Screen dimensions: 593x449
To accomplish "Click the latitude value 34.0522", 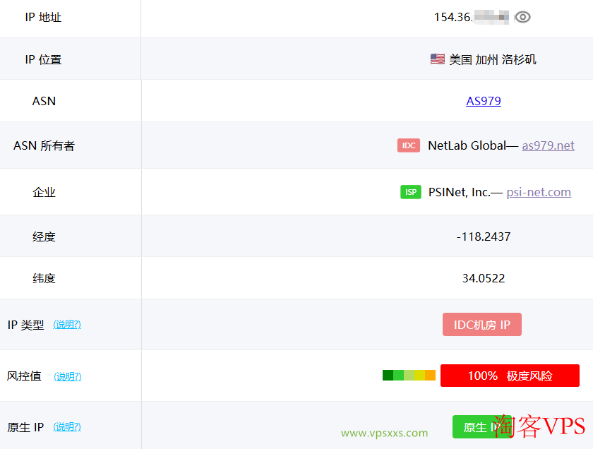I will click(484, 278).
